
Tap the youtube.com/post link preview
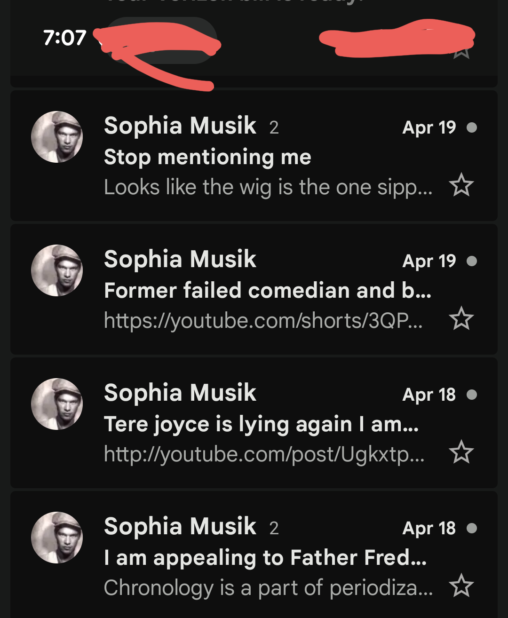point(264,454)
